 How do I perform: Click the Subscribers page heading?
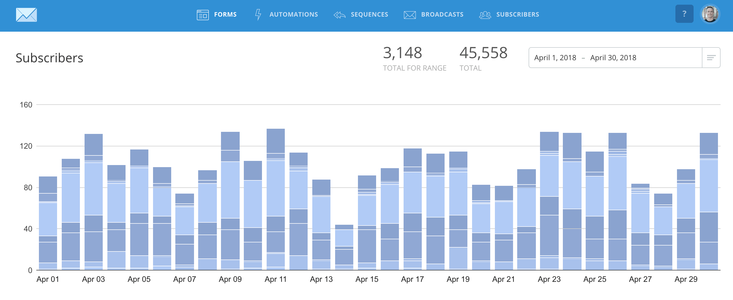pos(49,58)
